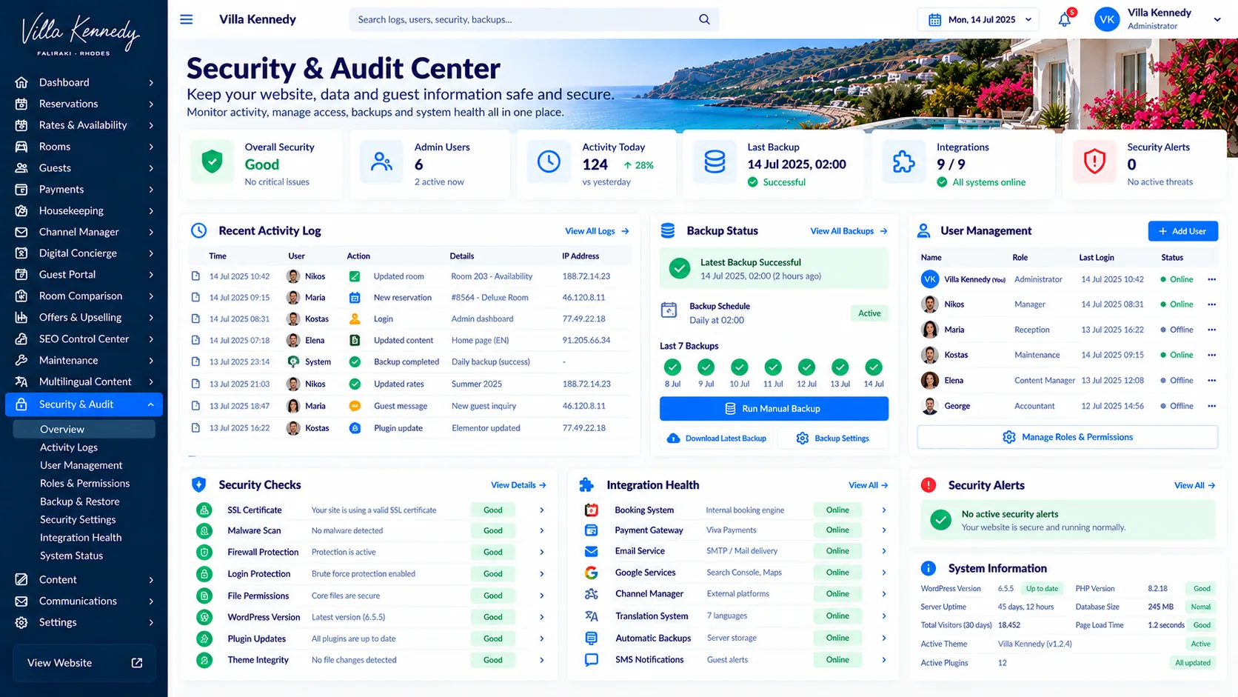
Task: Click the Overall Security shield icon
Action: [x=213, y=161]
